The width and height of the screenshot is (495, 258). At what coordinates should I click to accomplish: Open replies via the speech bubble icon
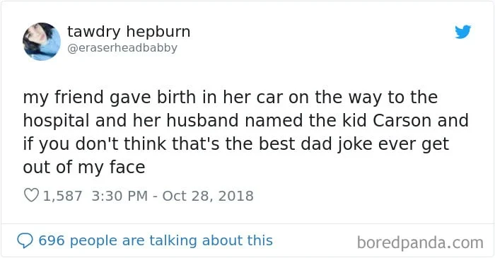(25, 241)
